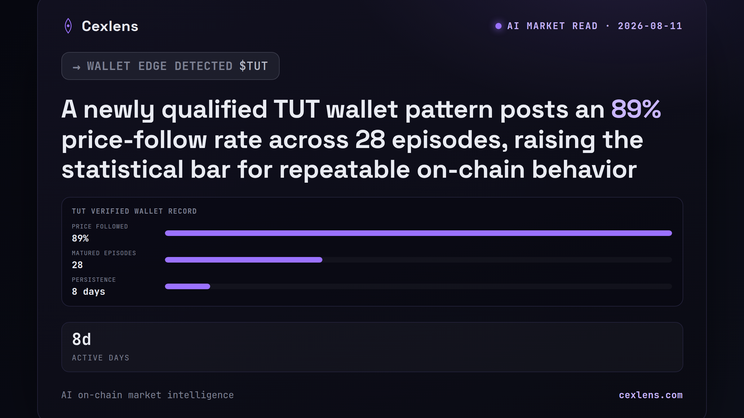Click the Persistence progress bar

[418, 286]
